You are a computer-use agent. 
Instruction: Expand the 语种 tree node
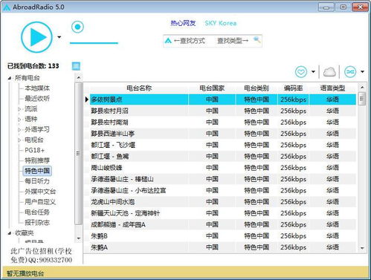tap(19, 120)
